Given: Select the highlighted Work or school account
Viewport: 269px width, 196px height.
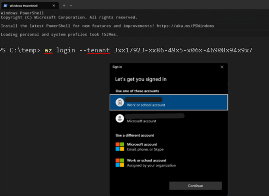Looking at the screenshot, I should point(169,102).
